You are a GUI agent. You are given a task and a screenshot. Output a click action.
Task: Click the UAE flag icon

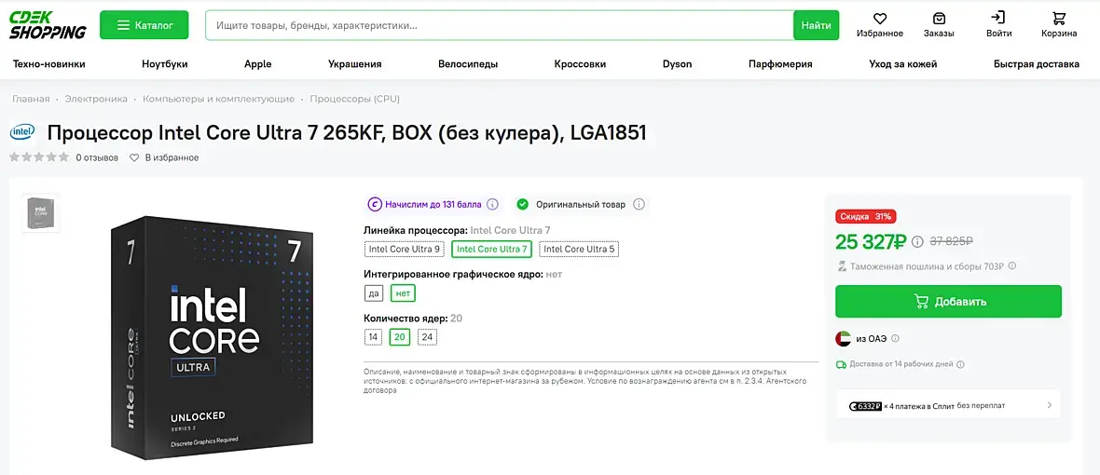coord(844,338)
